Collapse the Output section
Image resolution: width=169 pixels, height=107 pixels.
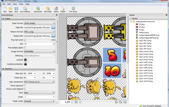(3, 19)
